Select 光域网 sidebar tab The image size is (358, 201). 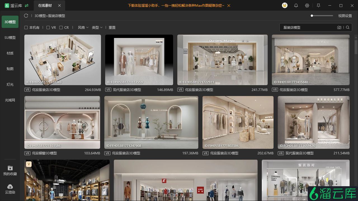[x=10, y=100]
